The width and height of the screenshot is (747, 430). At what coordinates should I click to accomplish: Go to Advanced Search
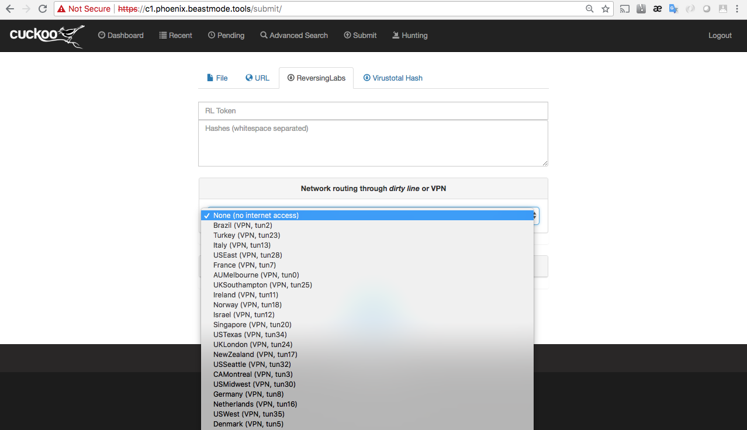click(294, 36)
